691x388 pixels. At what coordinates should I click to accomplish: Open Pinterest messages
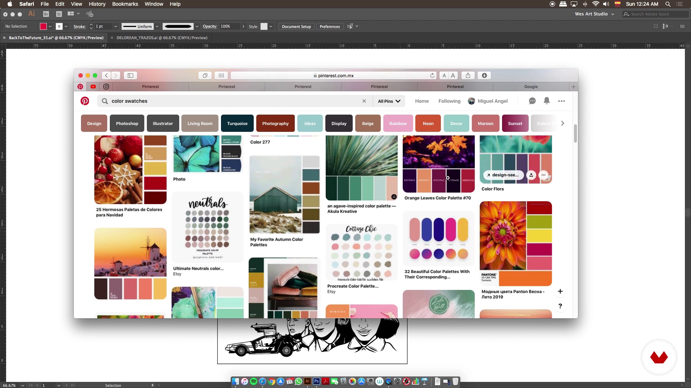click(532, 101)
